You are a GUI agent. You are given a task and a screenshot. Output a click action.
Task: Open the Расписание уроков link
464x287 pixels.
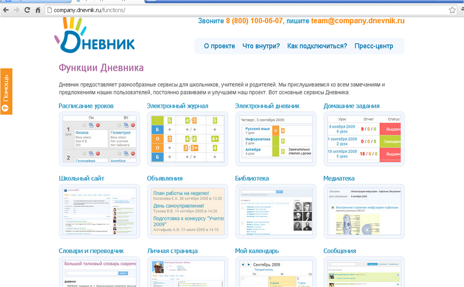tap(86, 106)
